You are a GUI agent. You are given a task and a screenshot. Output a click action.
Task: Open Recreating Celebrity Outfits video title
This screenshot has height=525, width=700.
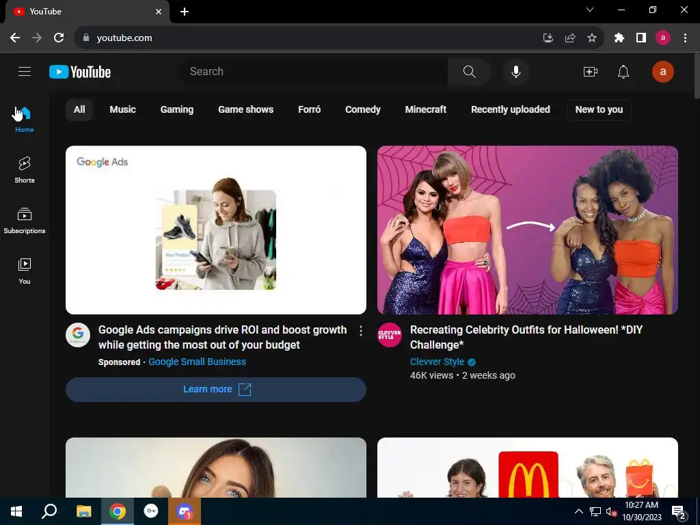pyautogui.click(x=526, y=337)
